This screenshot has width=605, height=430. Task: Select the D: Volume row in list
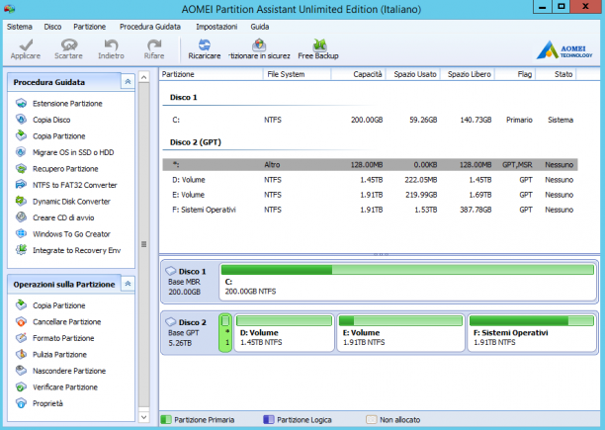(x=370, y=180)
